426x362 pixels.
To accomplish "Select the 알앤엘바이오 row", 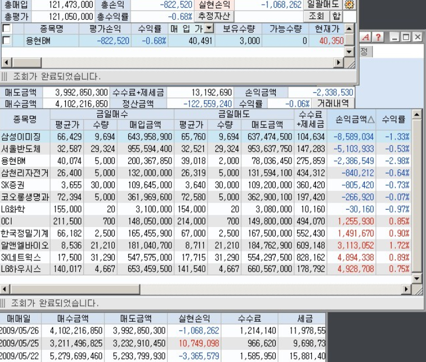I will 205,245.
